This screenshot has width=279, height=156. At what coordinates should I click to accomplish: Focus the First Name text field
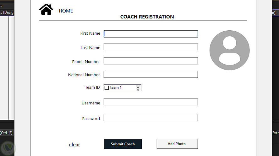point(151,34)
